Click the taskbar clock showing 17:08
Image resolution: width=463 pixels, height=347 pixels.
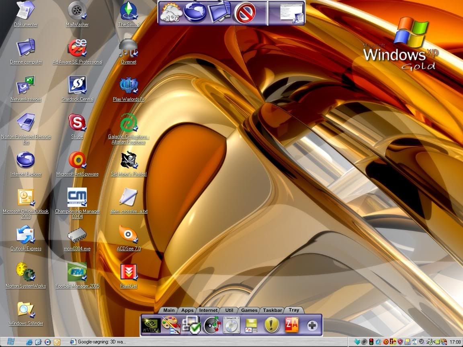pos(455,342)
